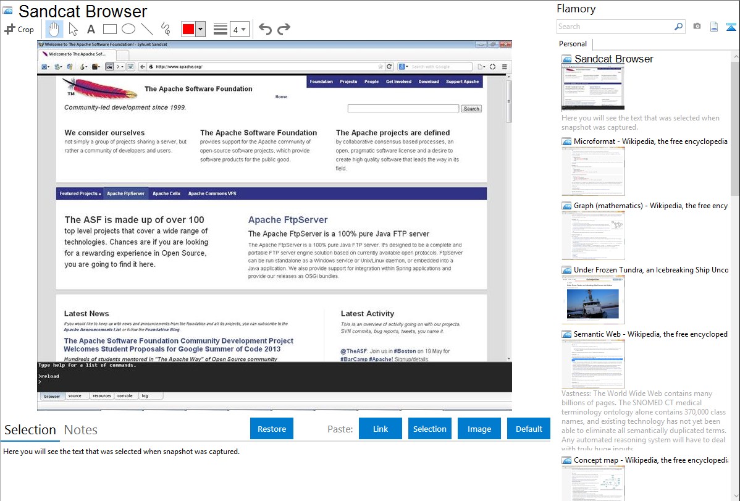This screenshot has height=501, width=740.
Task: Click the Default paste button
Action: tap(529, 429)
